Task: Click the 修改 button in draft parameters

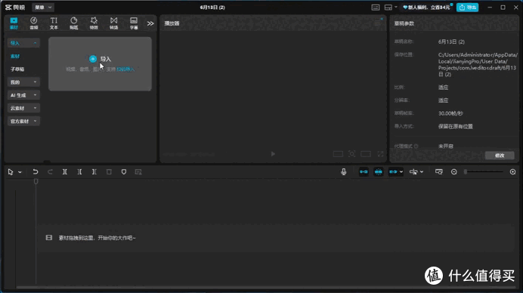Action: point(500,156)
